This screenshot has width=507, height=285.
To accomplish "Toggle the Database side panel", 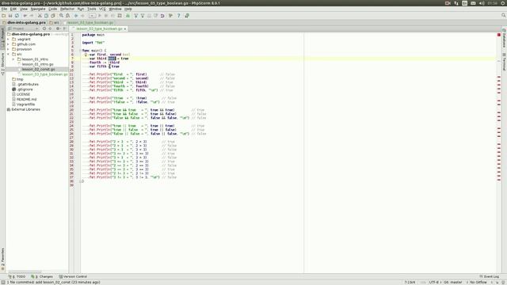I will pos(504,38).
